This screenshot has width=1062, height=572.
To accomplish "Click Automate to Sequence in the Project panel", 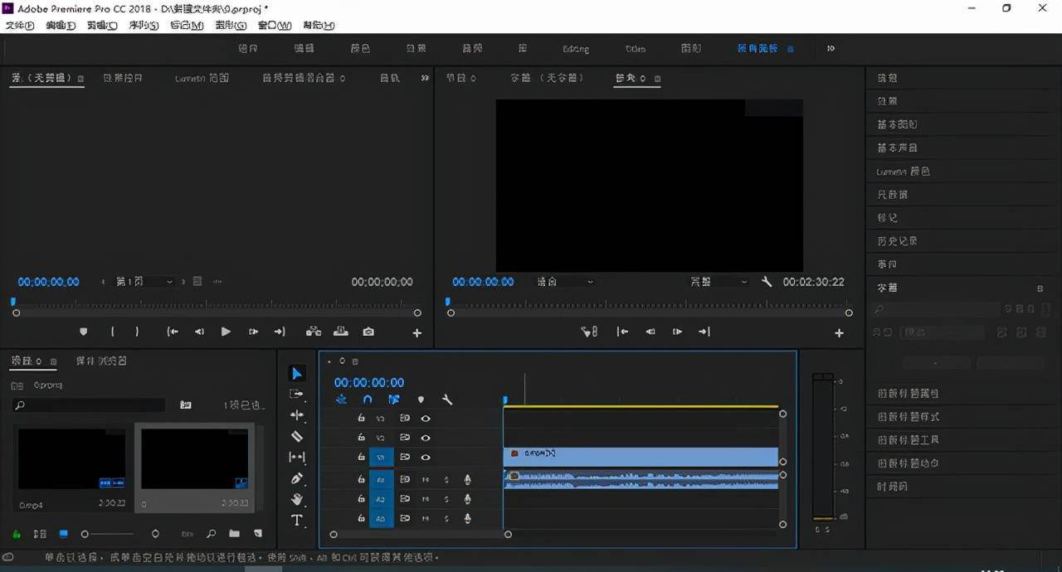I will click(187, 534).
